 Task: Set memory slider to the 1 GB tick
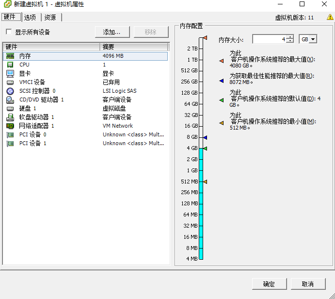tap(201, 170)
